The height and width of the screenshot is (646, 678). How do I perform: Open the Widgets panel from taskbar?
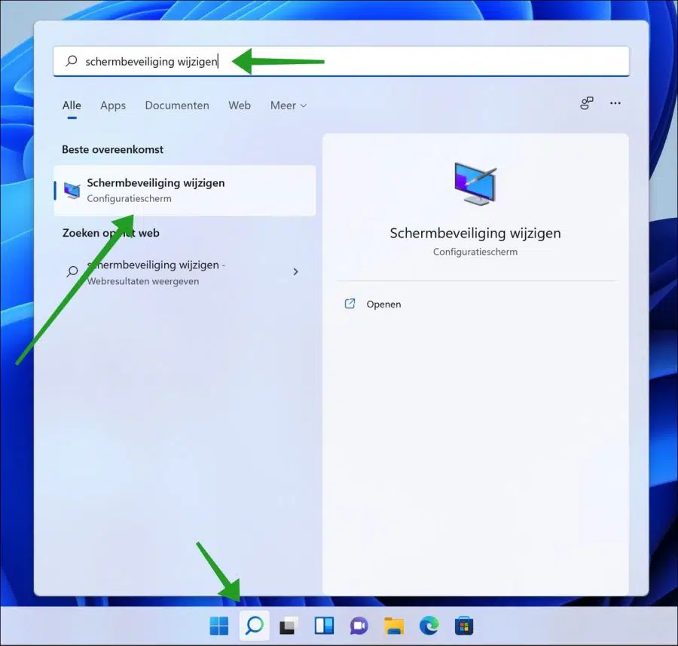point(324,626)
